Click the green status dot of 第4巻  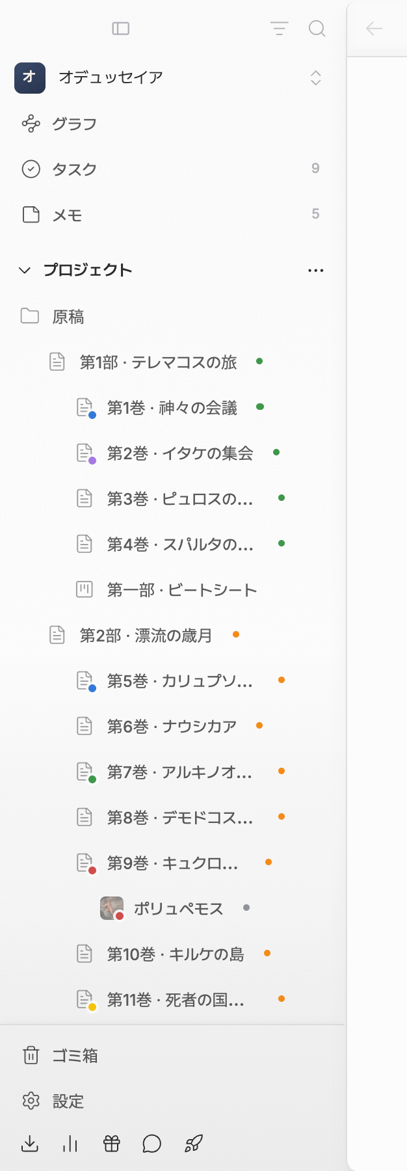coord(282,543)
